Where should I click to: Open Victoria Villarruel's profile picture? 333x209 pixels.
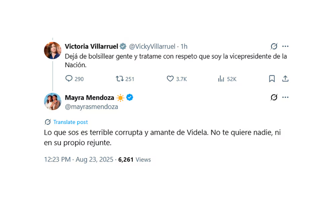tap(53, 50)
